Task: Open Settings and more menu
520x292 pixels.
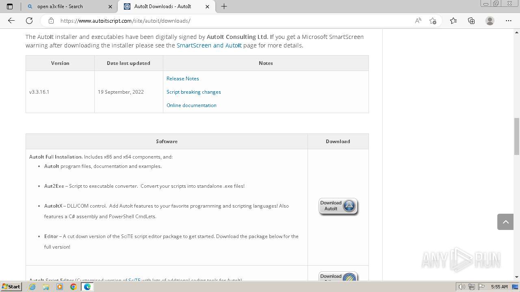Action: (x=509, y=21)
